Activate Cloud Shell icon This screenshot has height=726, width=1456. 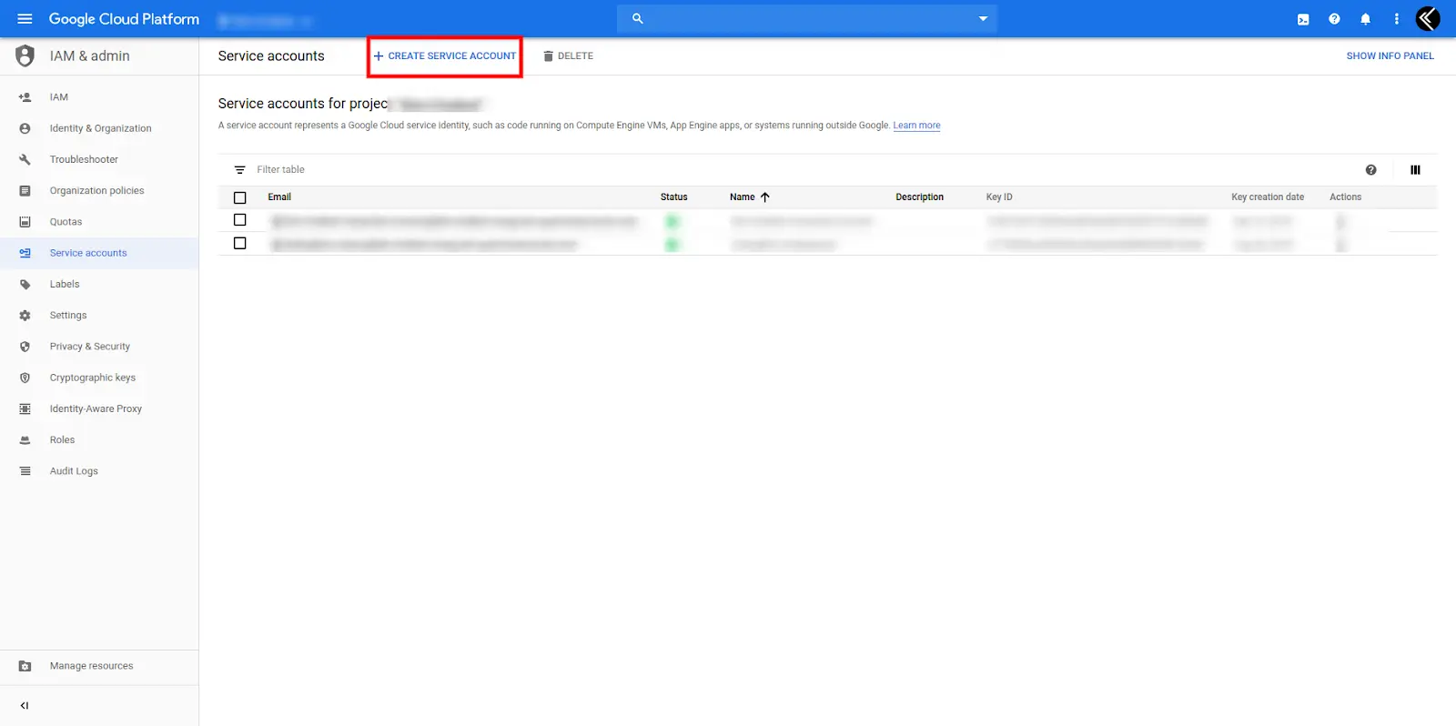[1303, 19]
